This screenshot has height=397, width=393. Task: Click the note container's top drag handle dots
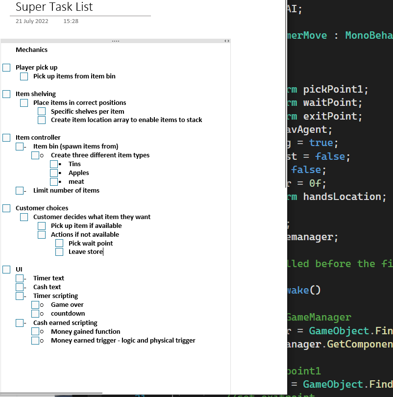[x=116, y=41]
